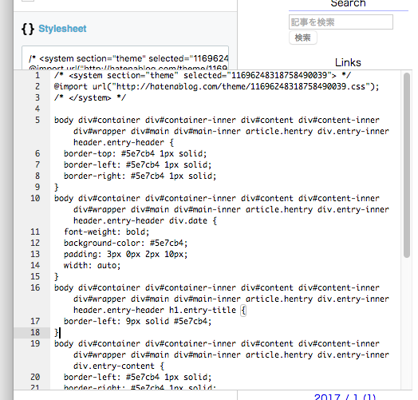Click the highlighted opening brace after h1.entry-title

click(x=243, y=310)
